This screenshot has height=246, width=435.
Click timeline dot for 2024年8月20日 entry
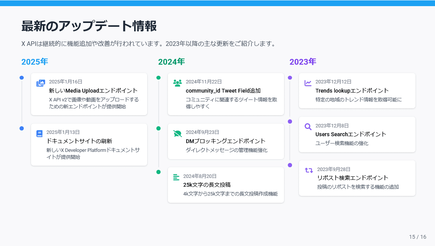pos(158,172)
